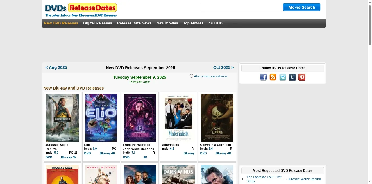Select 4K format for Jurassic World: Rebirth
The image size is (372, 184).
pyautogui.click(x=75, y=157)
